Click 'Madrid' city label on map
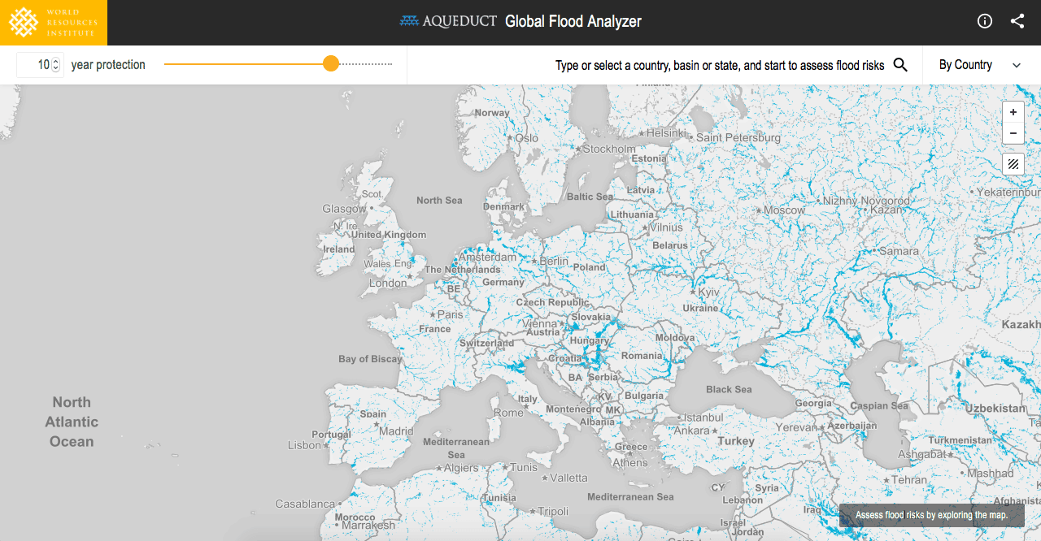The width and height of the screenshot is (1041, 541). [396, 432]
